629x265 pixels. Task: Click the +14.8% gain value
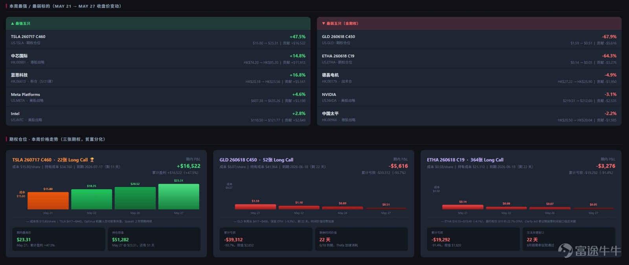tap(298, 56)
